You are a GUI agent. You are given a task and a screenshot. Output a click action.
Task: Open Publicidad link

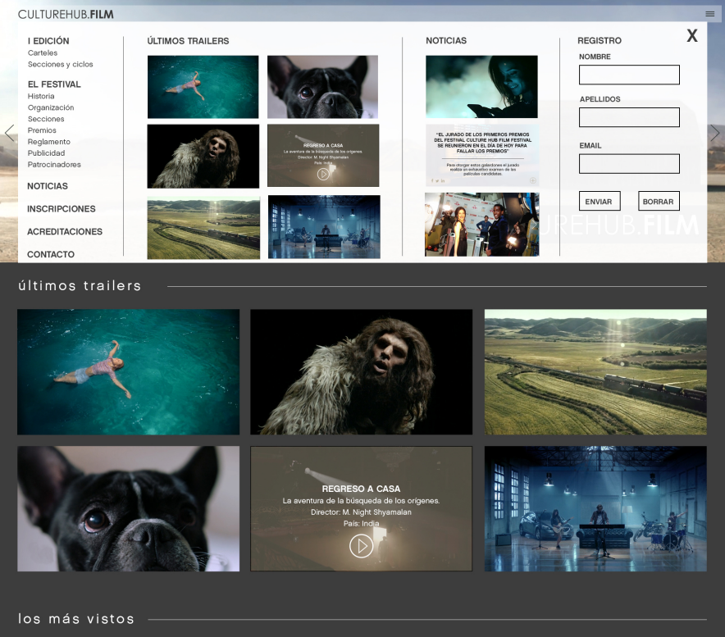point(46,153)
